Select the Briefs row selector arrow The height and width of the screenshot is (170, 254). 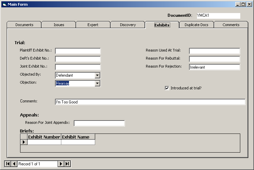click(x=24, y=142)
